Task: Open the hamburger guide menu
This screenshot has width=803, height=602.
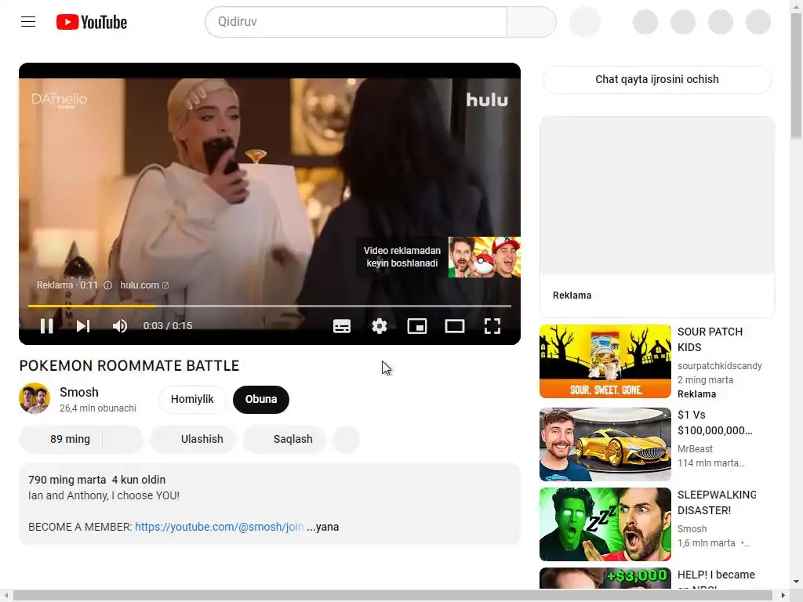Action: click(28, 21)
